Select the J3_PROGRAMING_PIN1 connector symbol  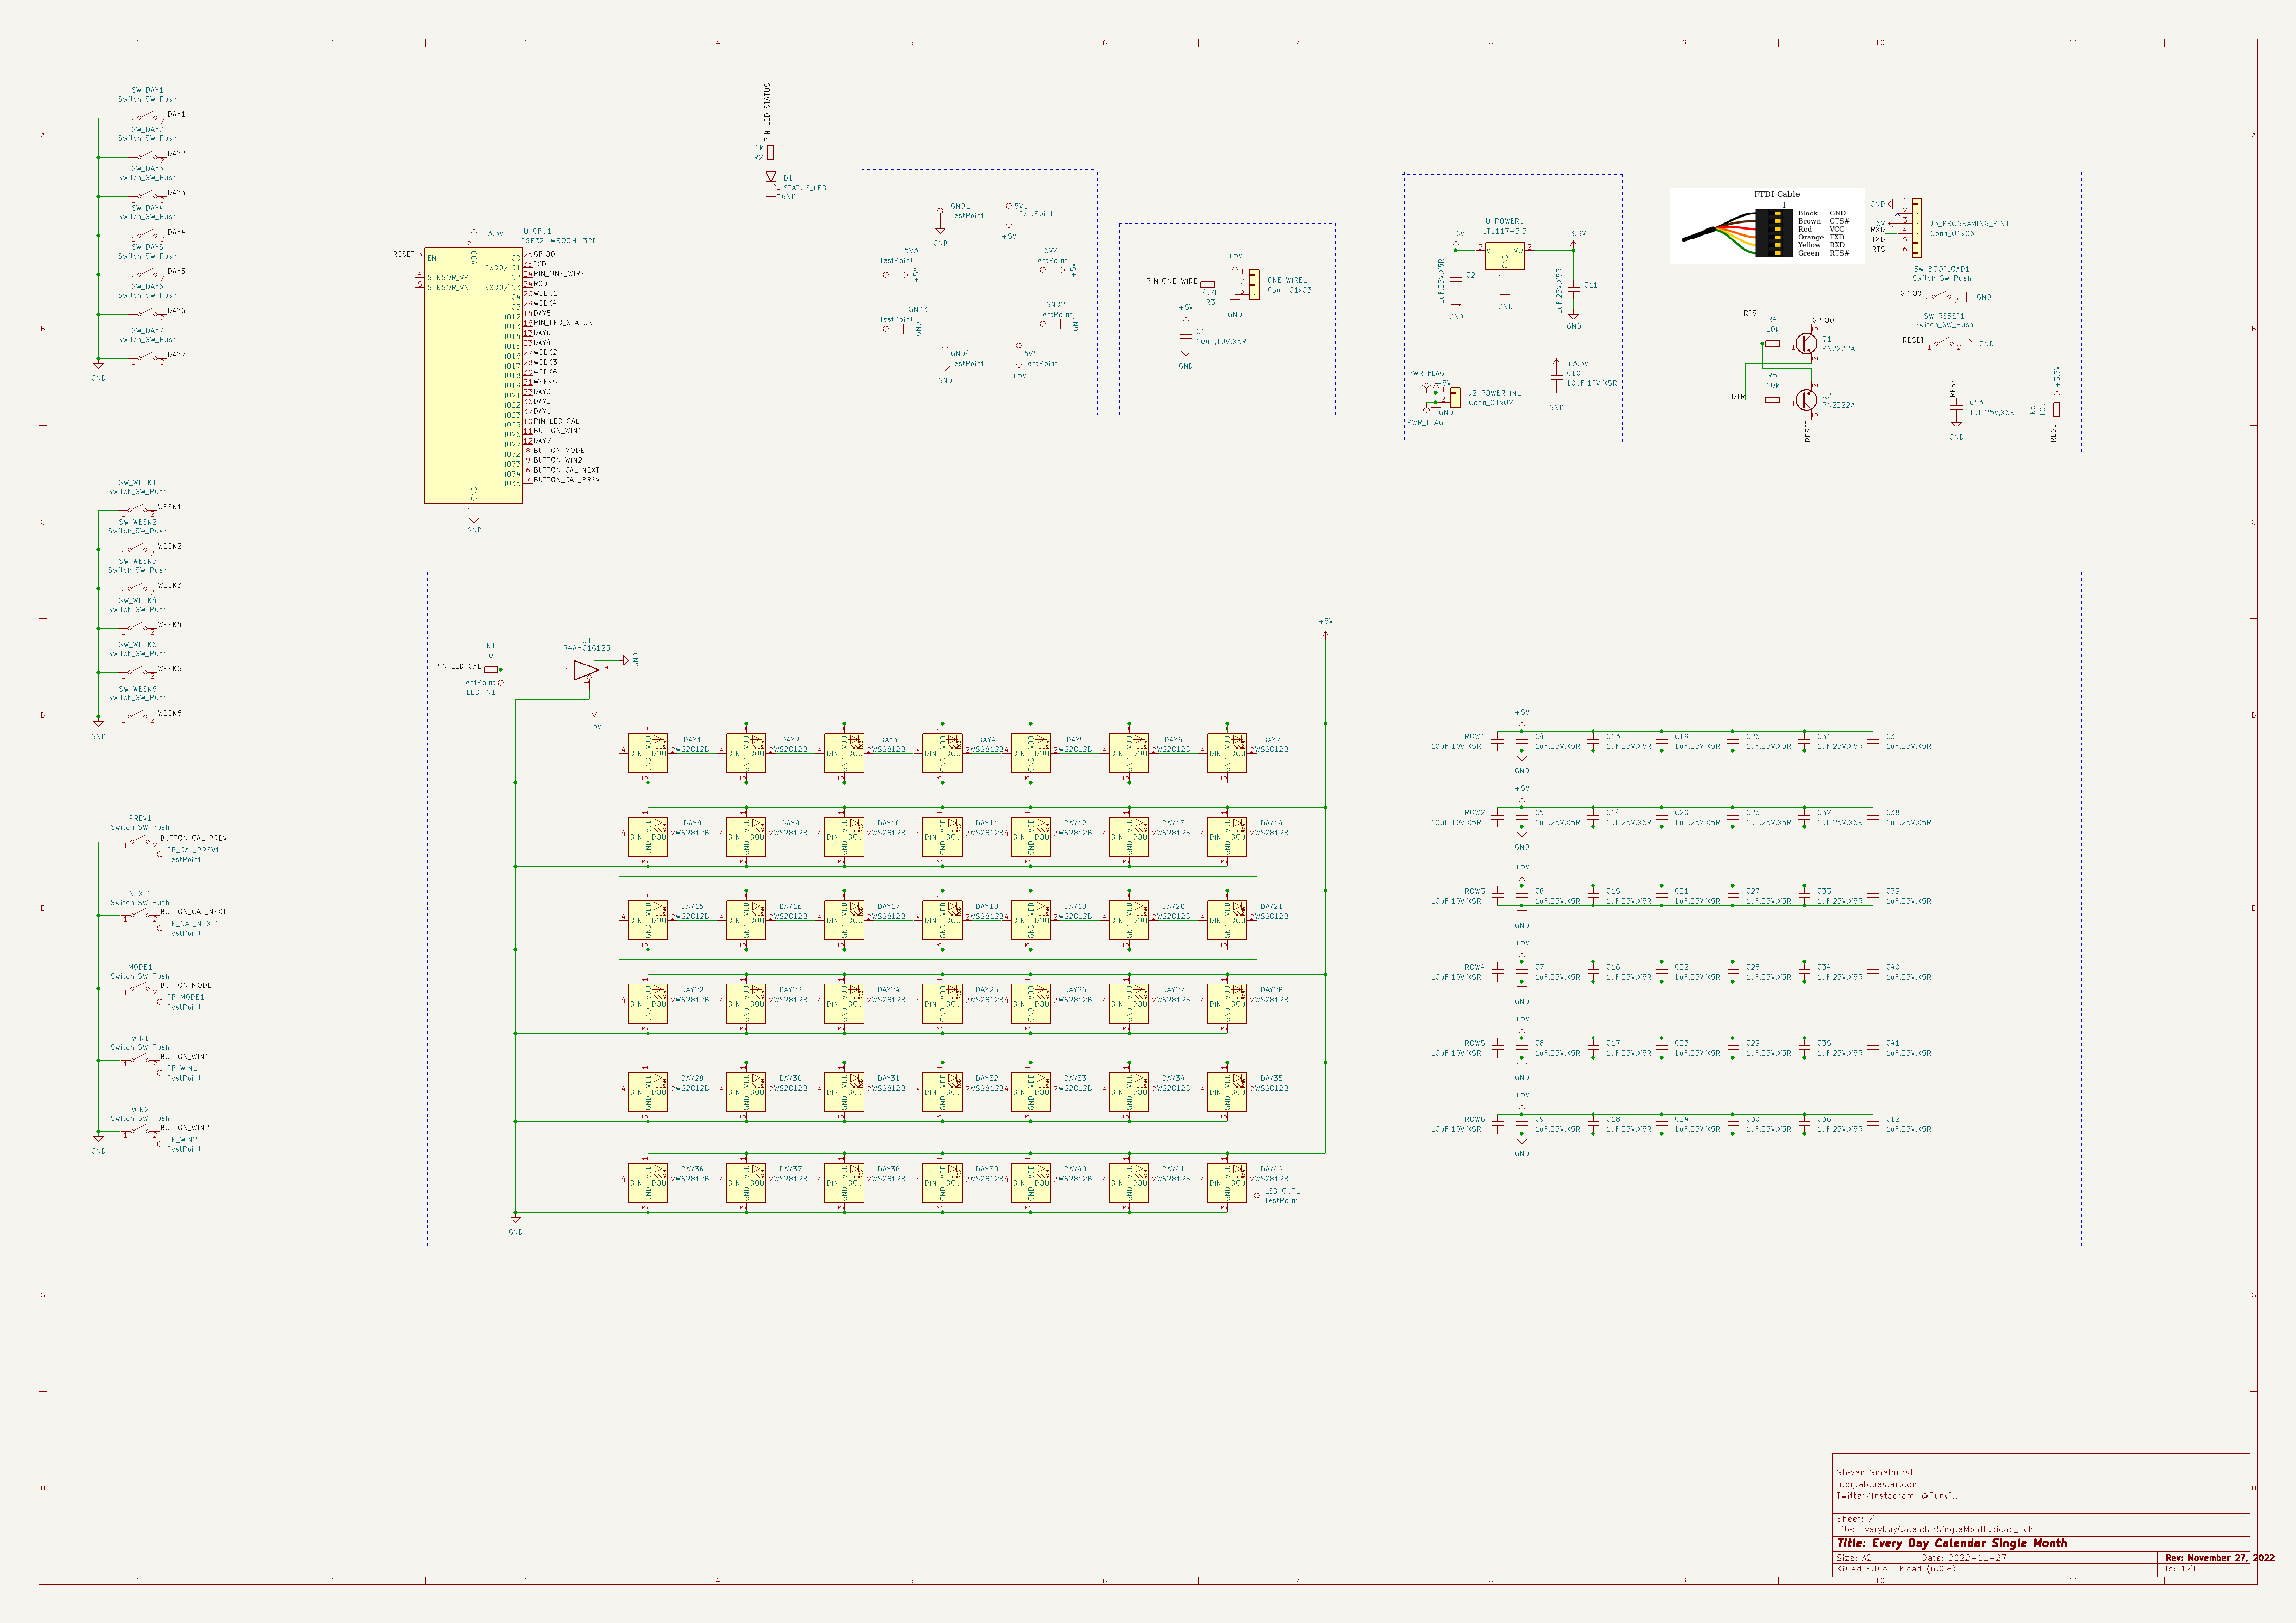[x=1916, y=228]
